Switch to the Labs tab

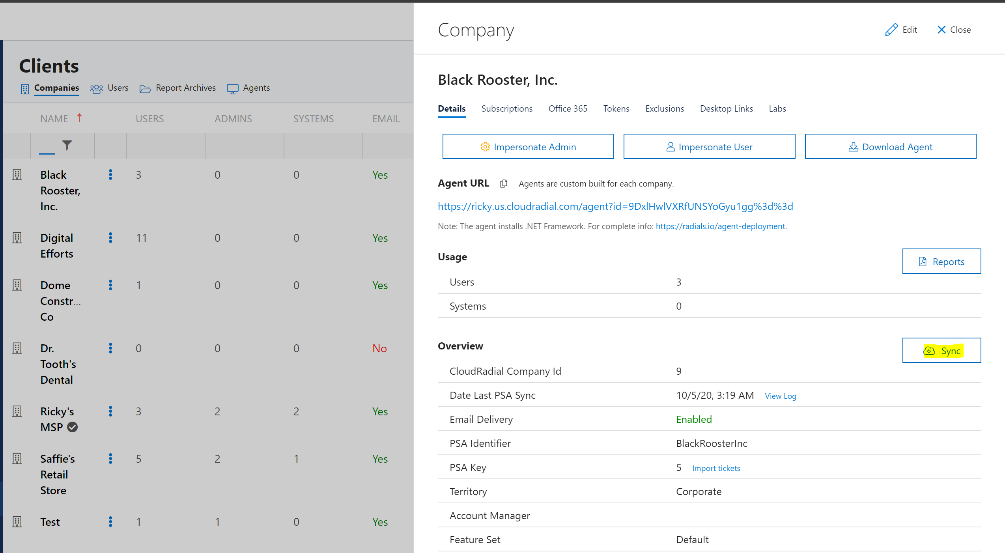777,109
